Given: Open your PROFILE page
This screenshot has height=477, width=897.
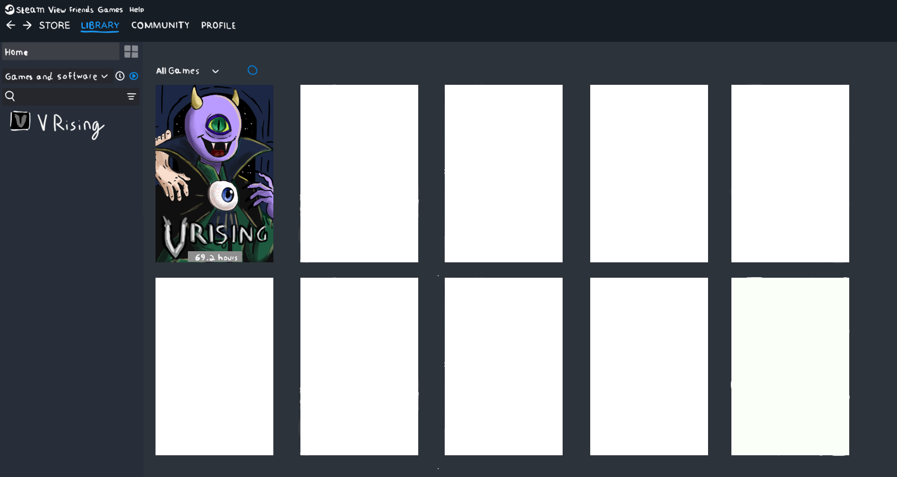Looking at the screenshot, I should (218, 25).
